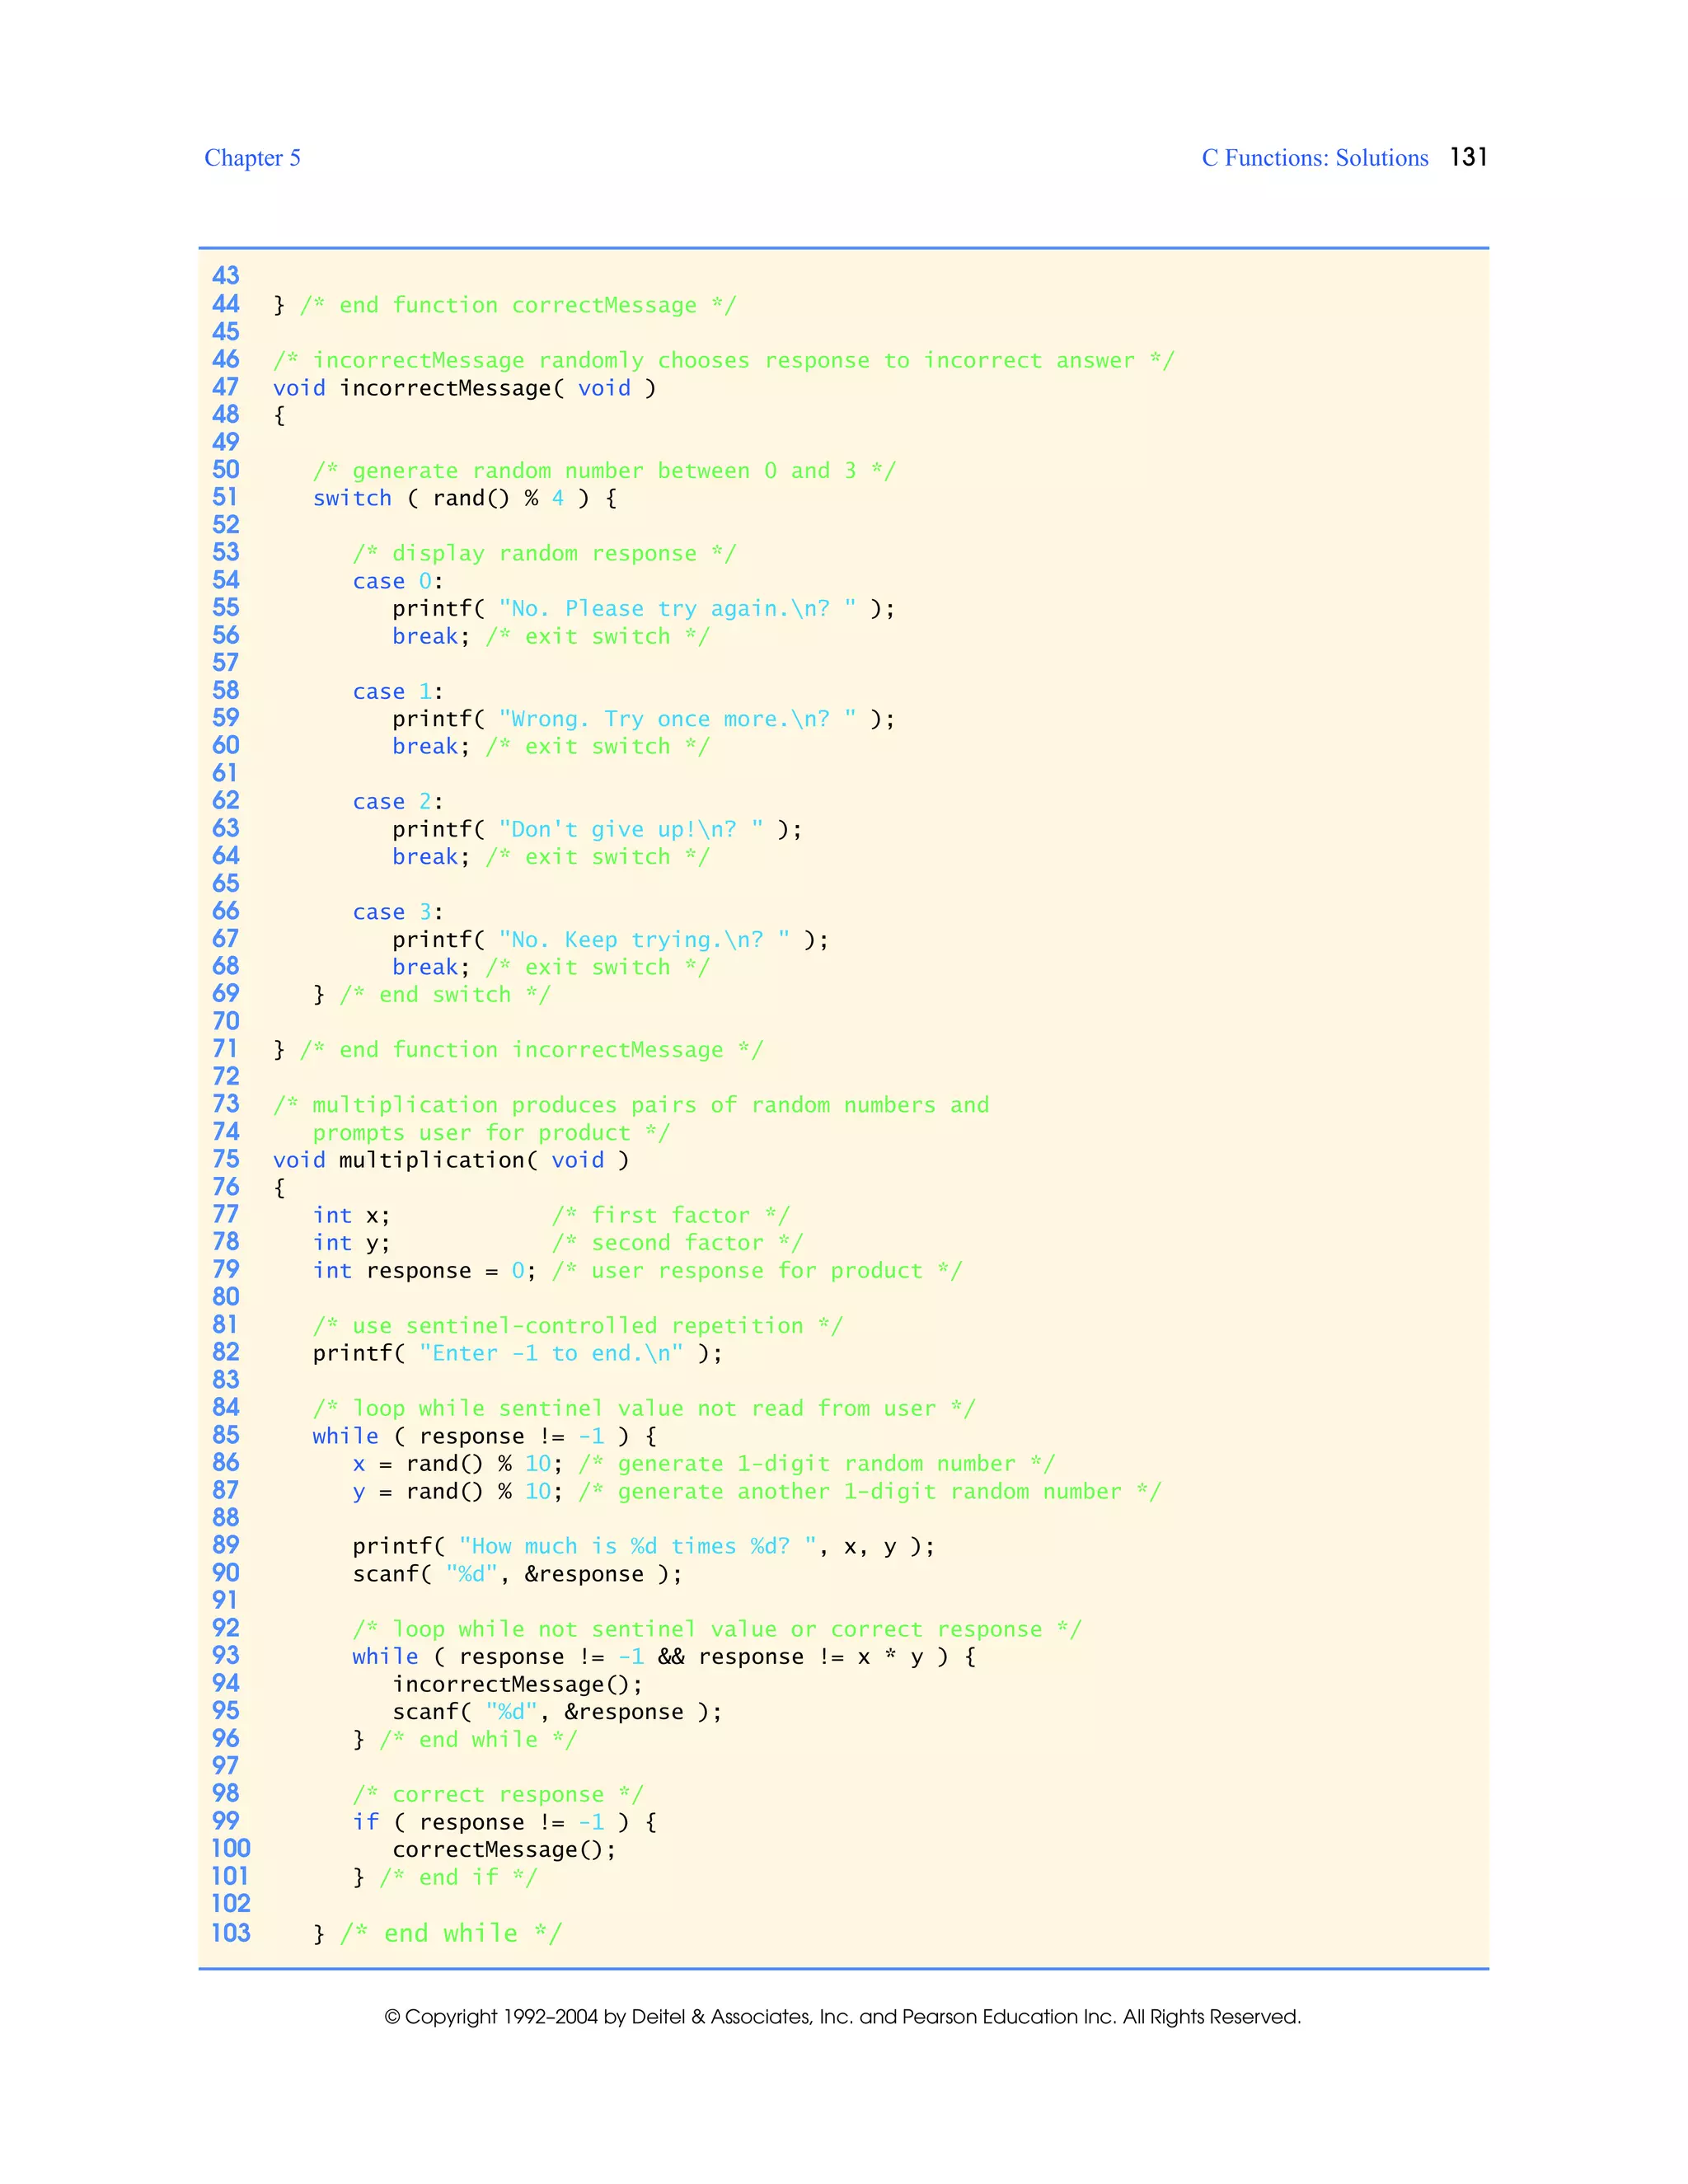
Task: Click the "Don't give up!" printf line
Action: (x=596, y=829)
